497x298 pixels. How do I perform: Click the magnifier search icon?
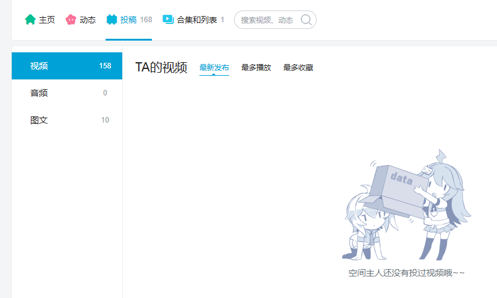[306, 20]
